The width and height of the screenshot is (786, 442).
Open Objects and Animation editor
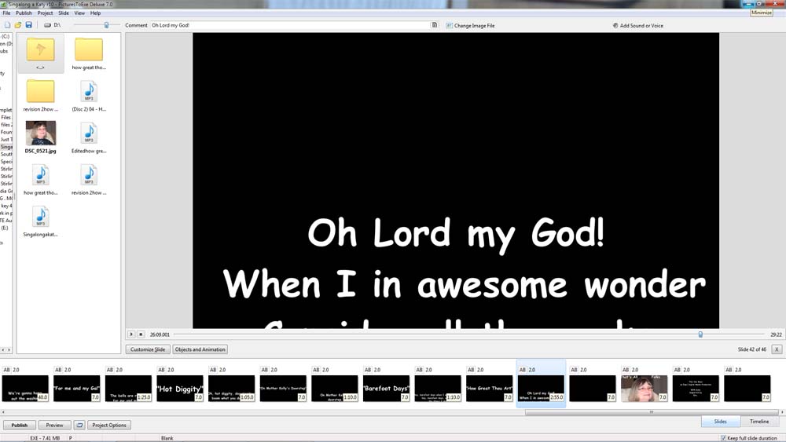tap(200, 349)
